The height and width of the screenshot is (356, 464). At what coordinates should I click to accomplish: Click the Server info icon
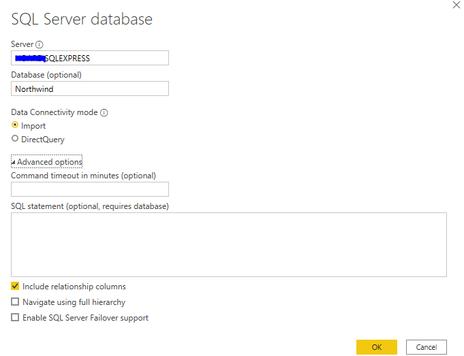click(40, 45)
